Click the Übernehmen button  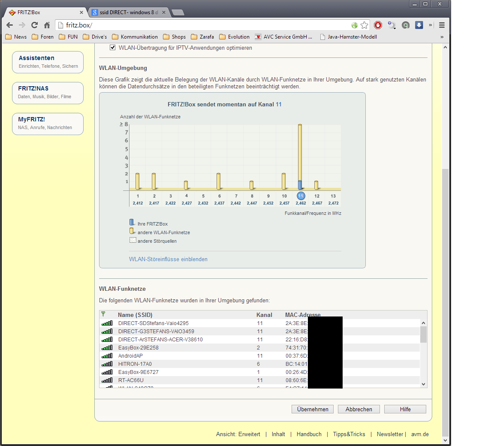pyautogui.click(x=313, y=409)
